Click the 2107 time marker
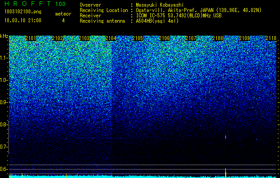This screenshot has width=280, height=178. (x=191, y=38)
